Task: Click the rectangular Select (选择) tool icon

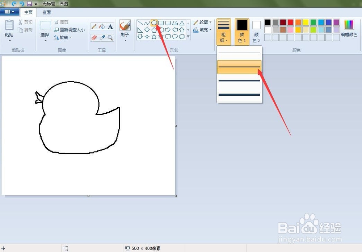Action: 45,25
